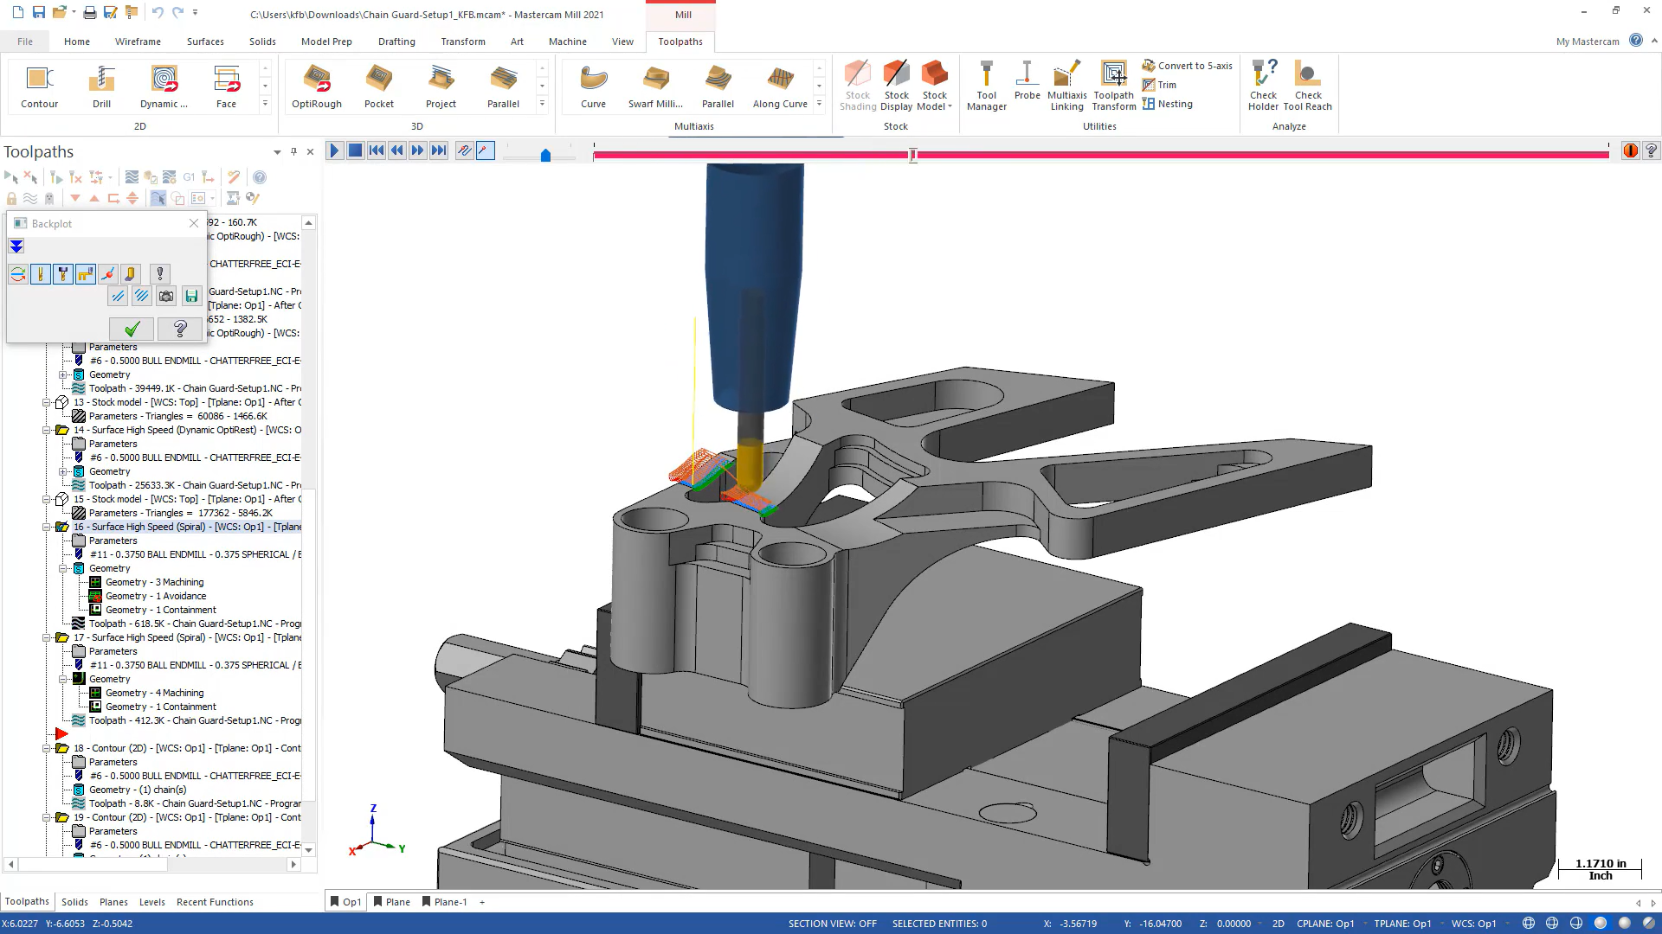
Task: Click the CPLANE: Op1 status field
Action: tap(1325, 924)
